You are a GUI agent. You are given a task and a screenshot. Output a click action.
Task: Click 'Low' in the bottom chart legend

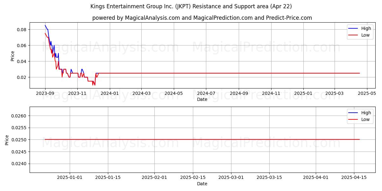point(365,120)
